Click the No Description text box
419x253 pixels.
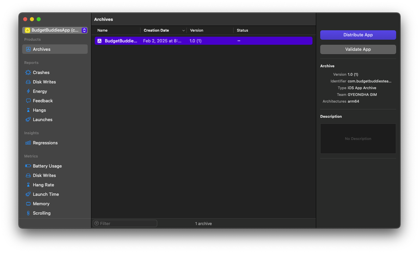[x=358, y=139]
